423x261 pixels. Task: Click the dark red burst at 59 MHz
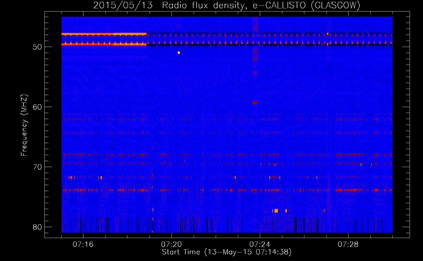(255, 103)
